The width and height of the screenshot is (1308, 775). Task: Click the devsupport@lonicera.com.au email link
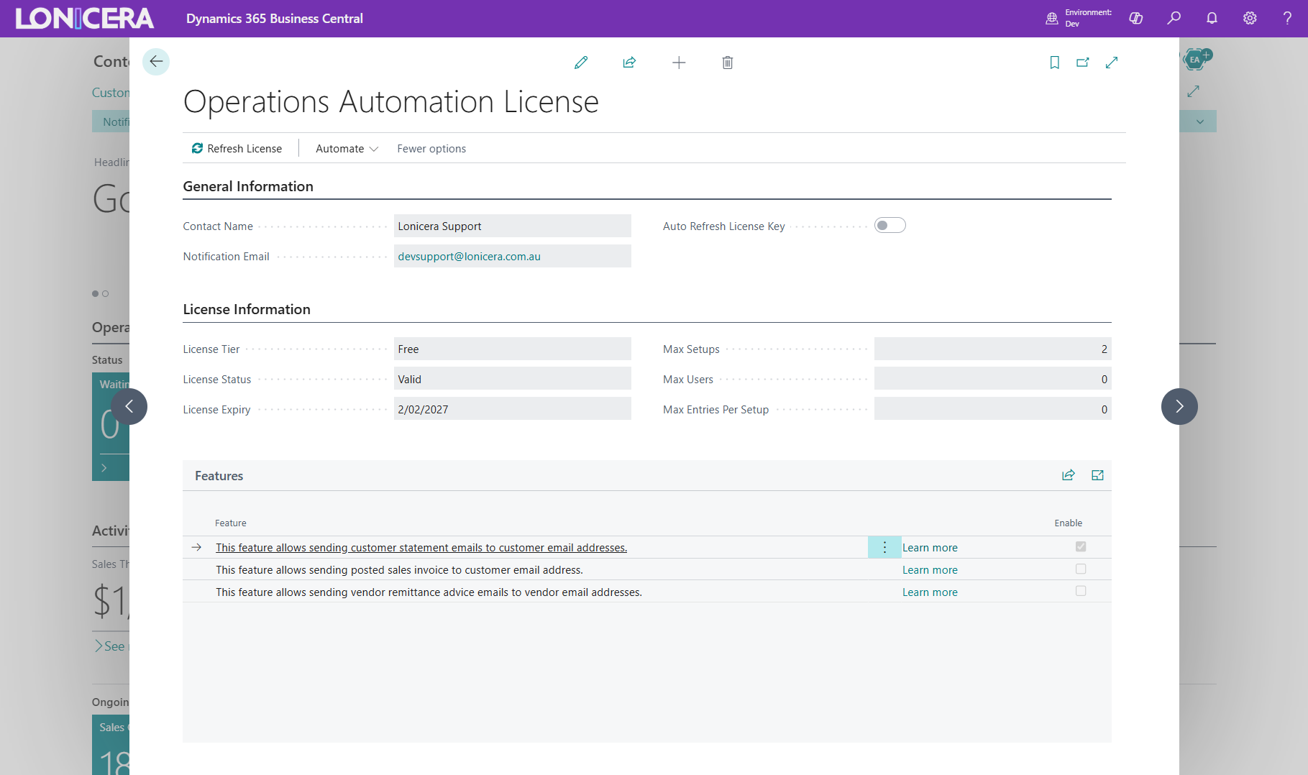click(469, 257)
